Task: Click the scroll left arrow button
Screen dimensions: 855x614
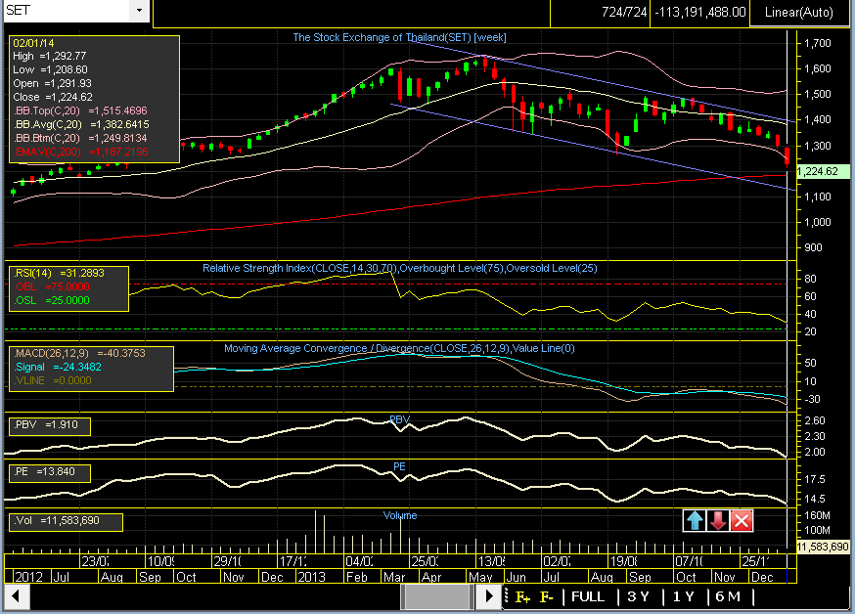Action: (17, 596)
